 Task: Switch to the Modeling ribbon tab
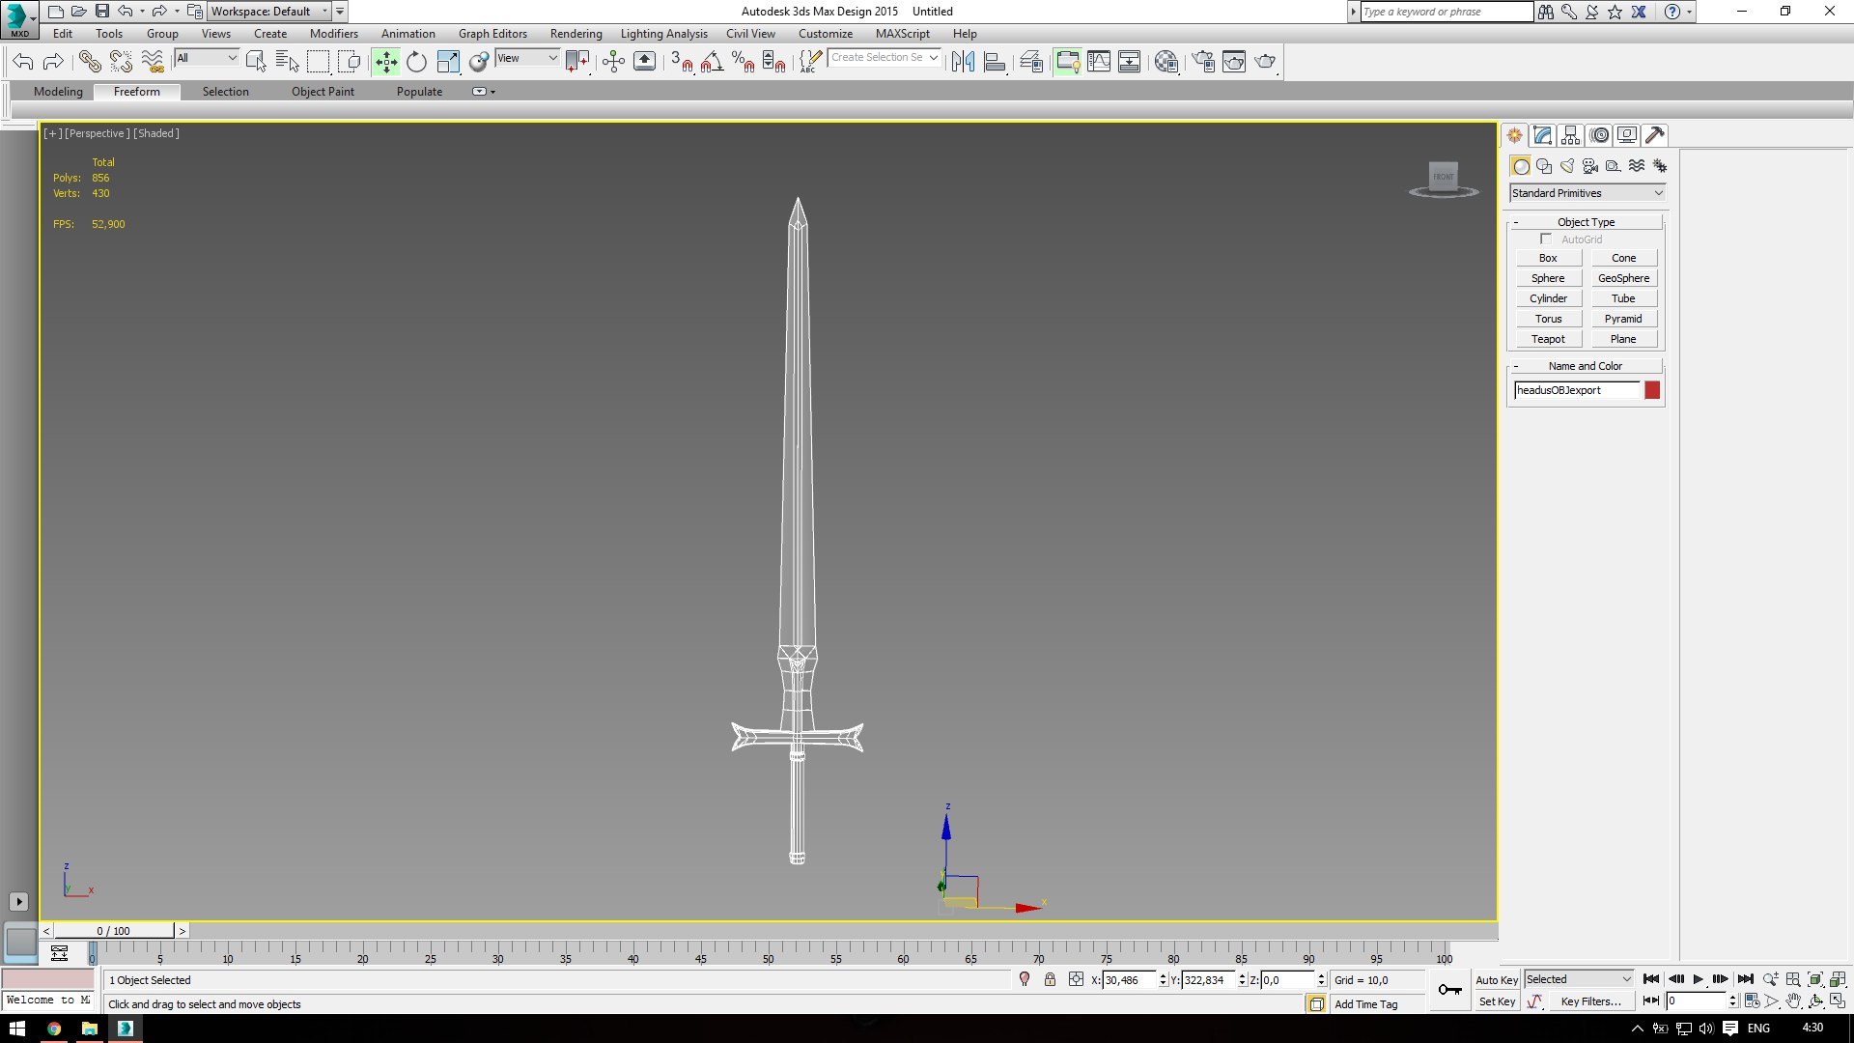58,92
